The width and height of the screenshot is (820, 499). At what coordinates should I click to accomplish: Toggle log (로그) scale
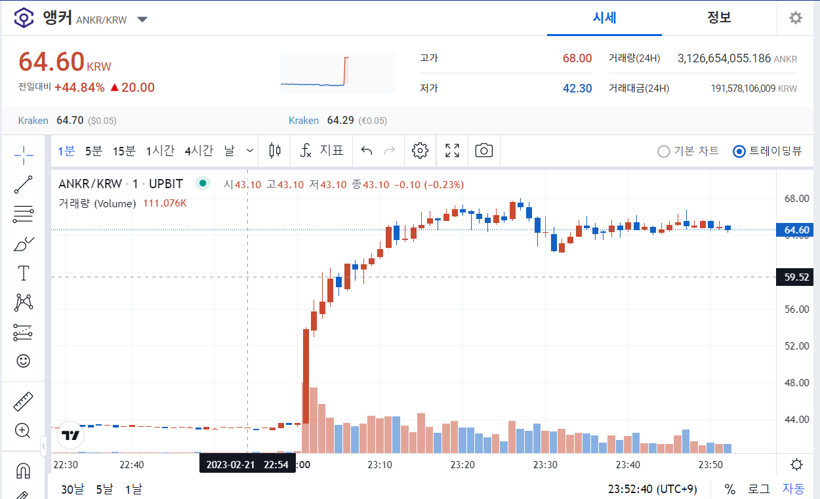[758, 489]
